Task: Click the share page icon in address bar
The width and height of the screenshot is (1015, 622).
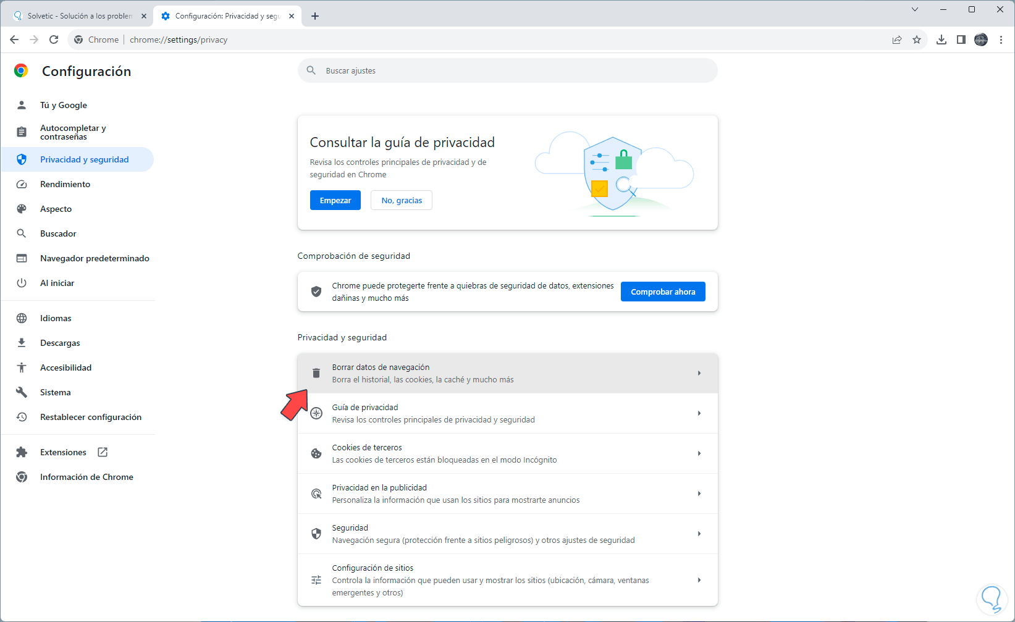Action: coord(897,40)
